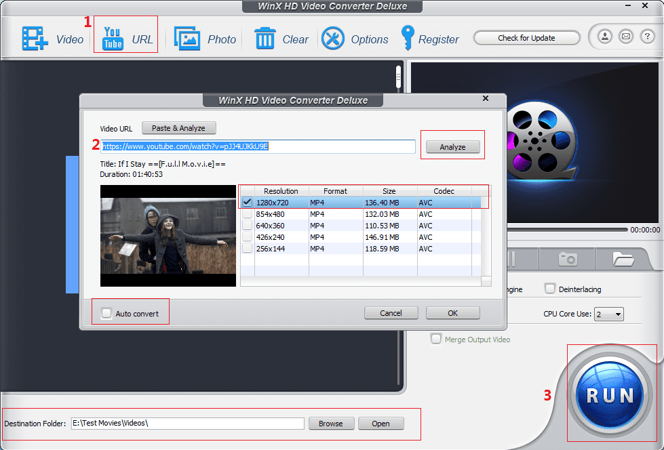Minimize the main WinX window
The image size is (664, 450).
(x=628, y=5)
